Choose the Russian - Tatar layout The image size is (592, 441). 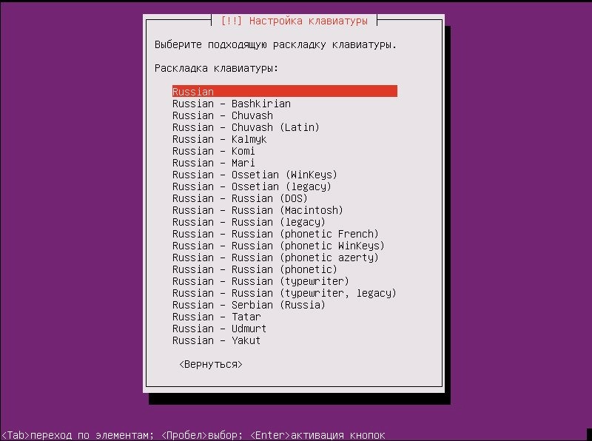216,317
